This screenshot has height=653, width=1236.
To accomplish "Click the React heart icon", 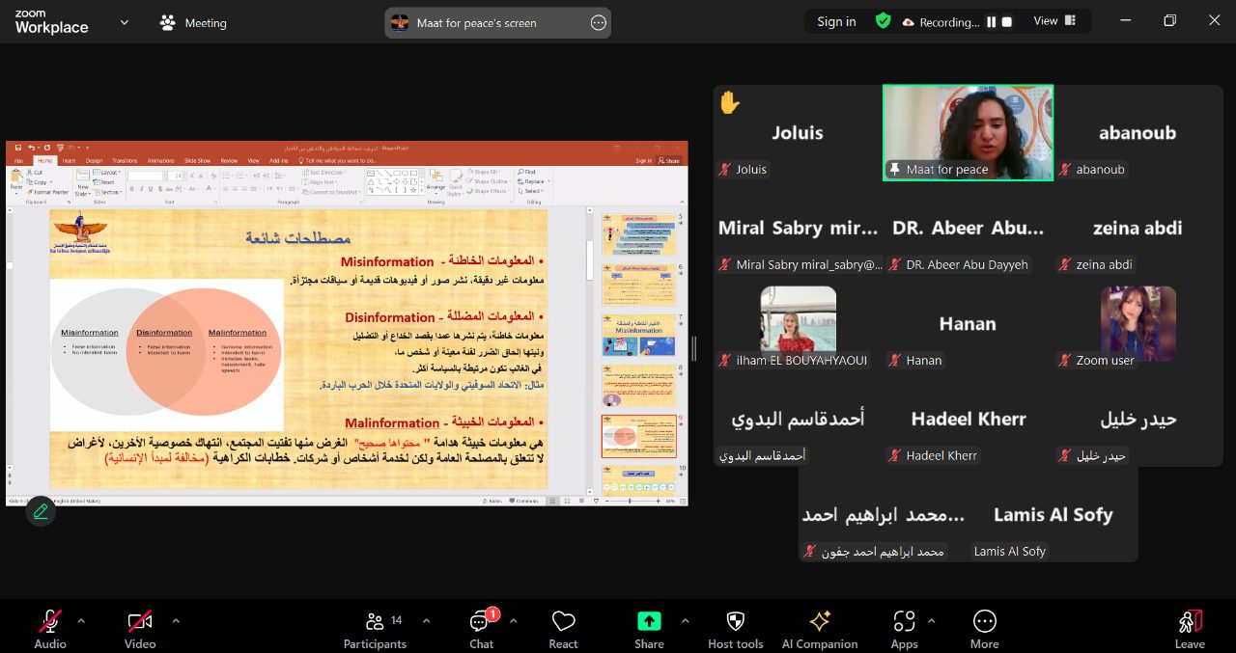I will [563, 622].
